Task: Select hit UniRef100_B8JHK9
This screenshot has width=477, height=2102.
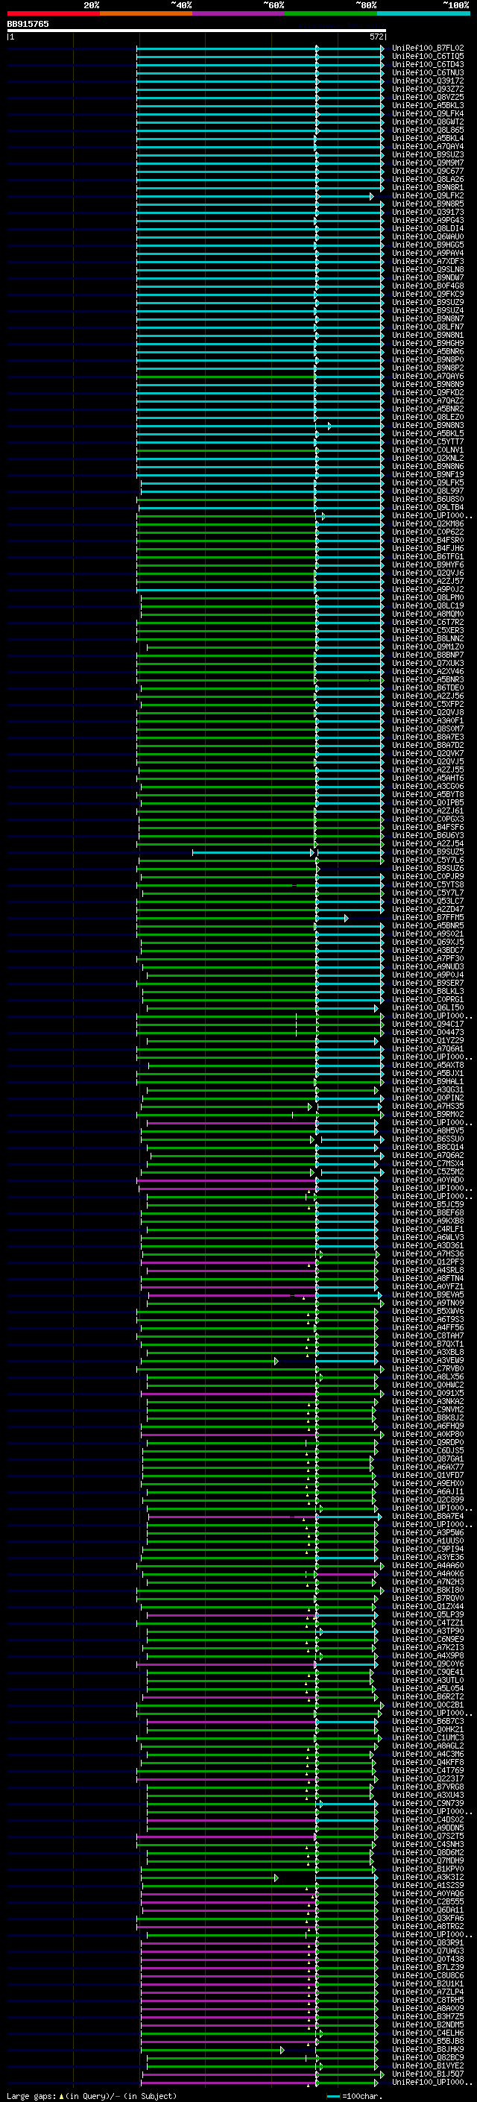Action: [x=428, y=2049]
